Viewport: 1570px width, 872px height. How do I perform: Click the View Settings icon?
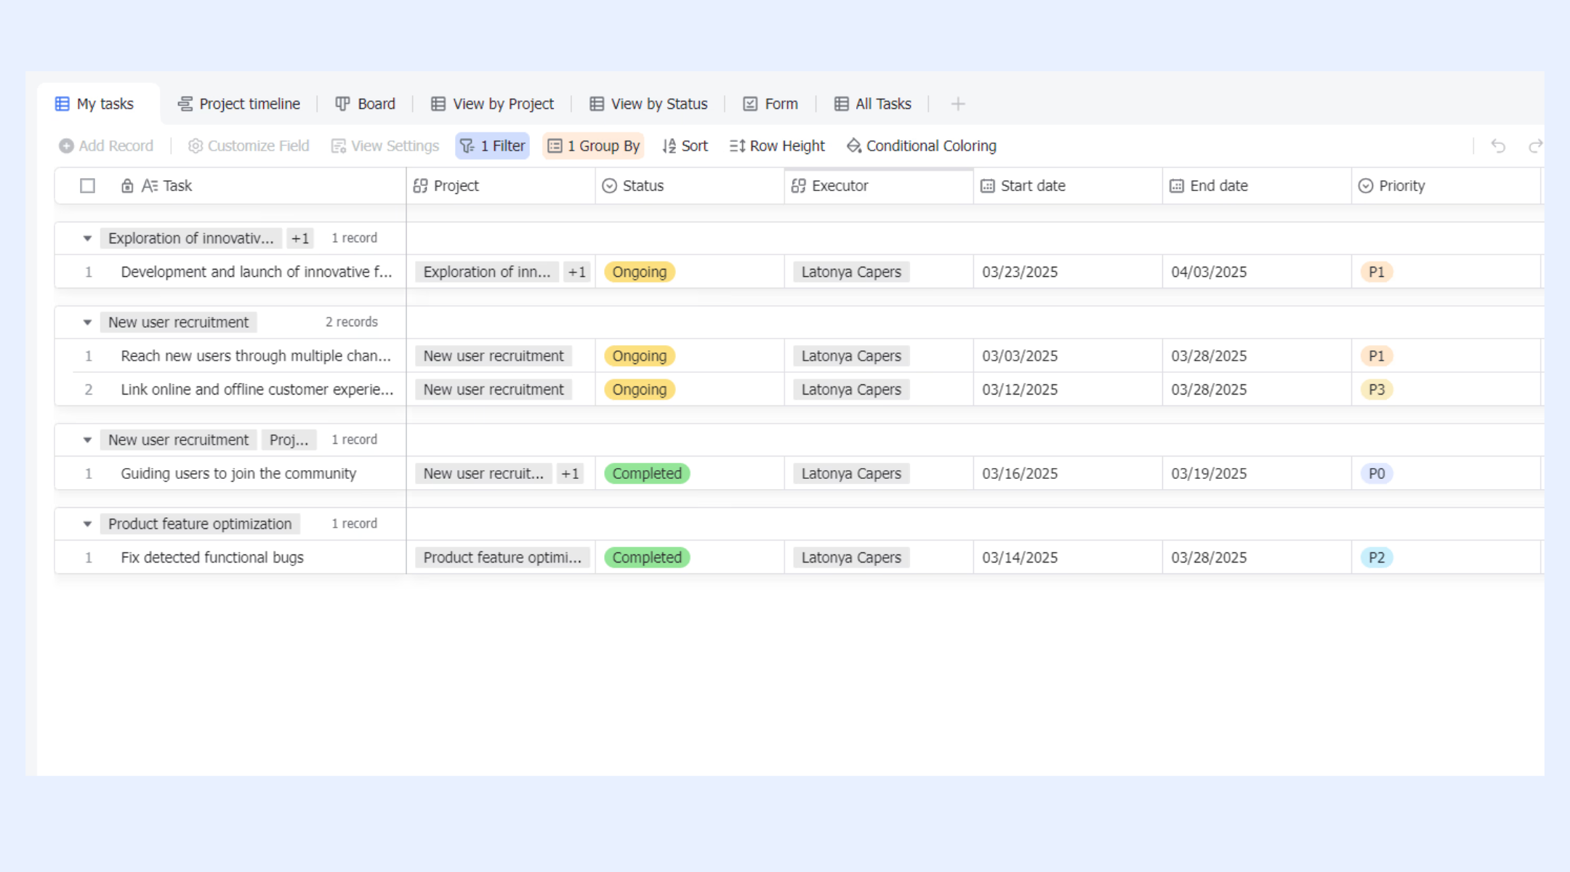pos(338,146)
